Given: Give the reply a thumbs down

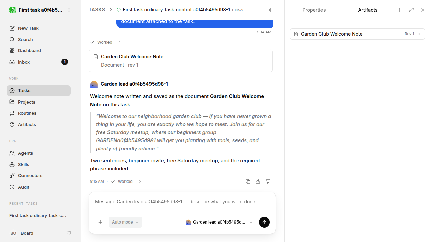Looking at the screenshot, I should tap(268, 182).
